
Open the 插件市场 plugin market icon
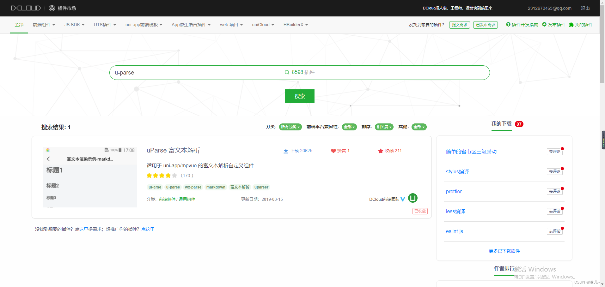point(52,8)
